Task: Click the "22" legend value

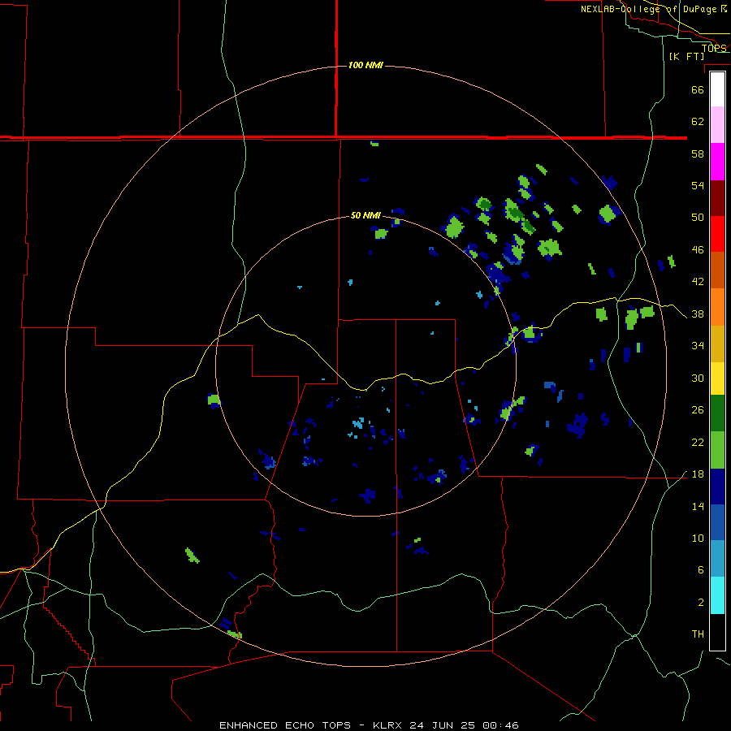Action: (698, 442)
